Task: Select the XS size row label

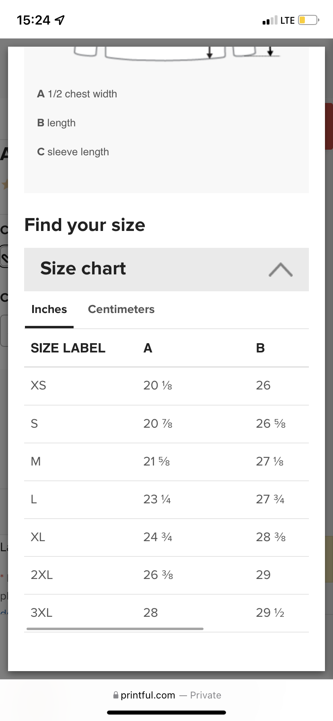Action: tap(39, 385)
